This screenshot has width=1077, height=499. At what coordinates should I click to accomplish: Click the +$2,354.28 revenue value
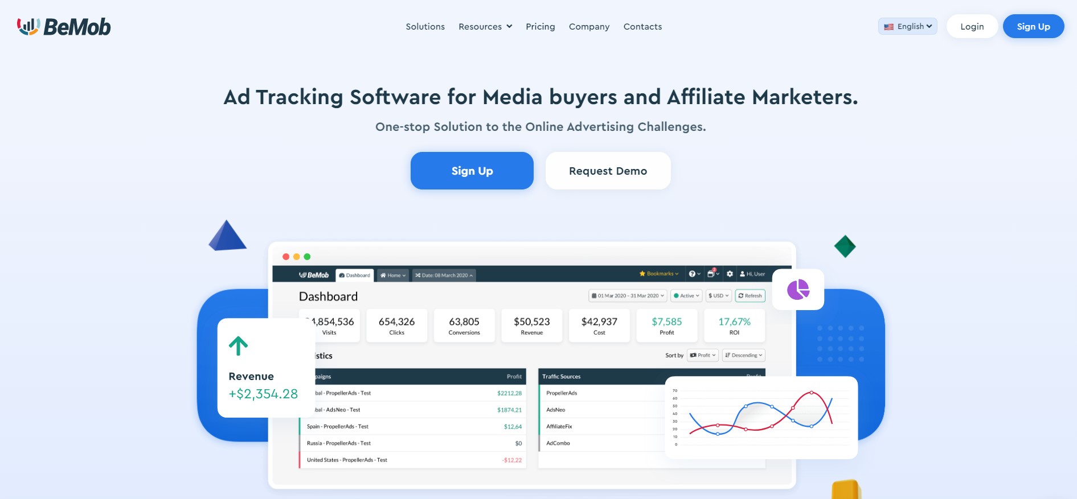tap(263, 394)
